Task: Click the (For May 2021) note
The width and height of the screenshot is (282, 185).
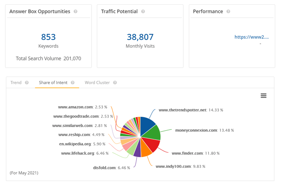Action: (x=24, y=173)
